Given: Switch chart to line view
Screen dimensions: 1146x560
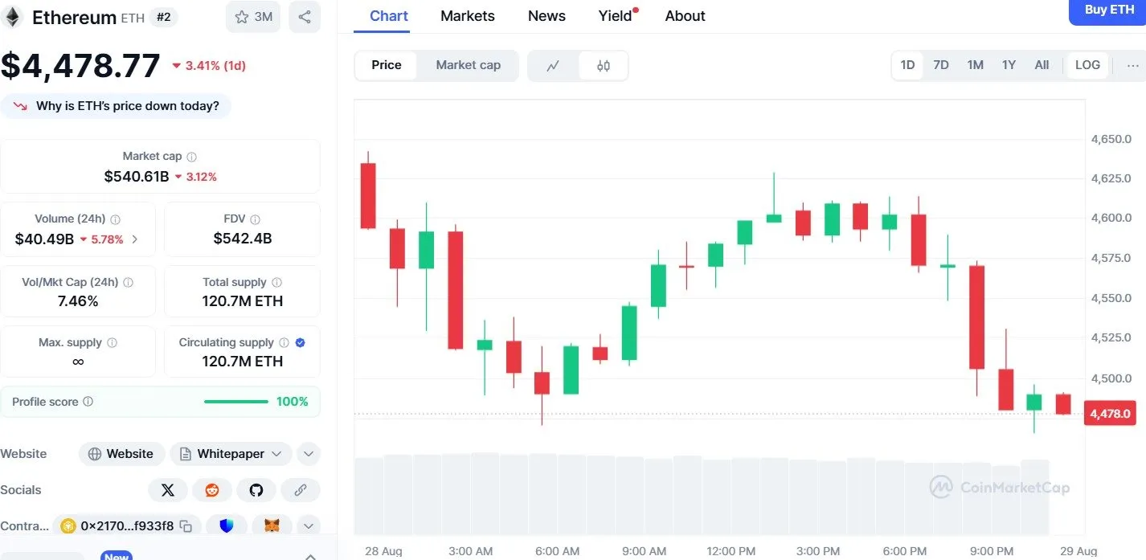Looking at the screenshot, I should coord(554,65).
